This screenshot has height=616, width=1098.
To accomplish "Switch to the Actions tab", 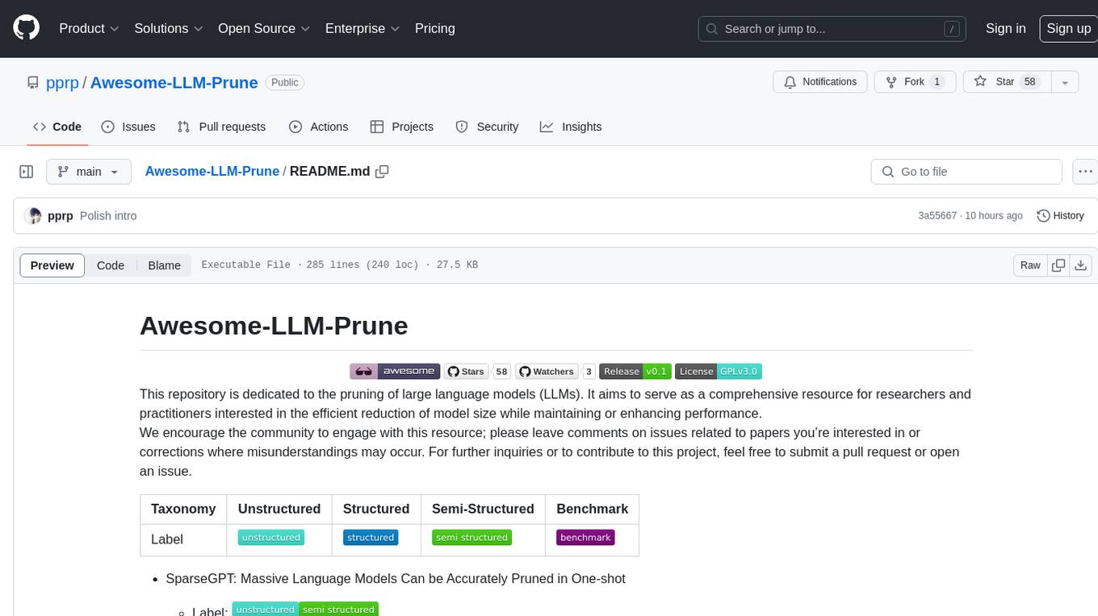I will (318, 127).
